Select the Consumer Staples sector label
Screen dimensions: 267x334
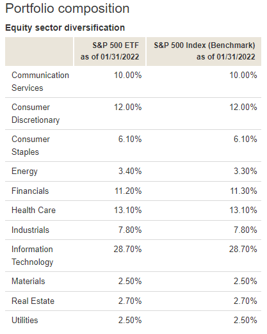point(31,145)
